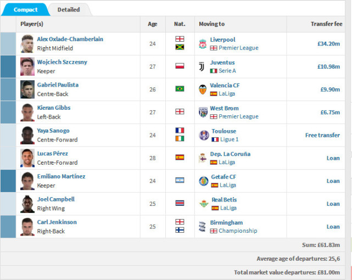Image resolution: width=352 pixels, height=280 pixels.
Task: Click Lucas Pérez's player portrait
Action: coord(27,158)
